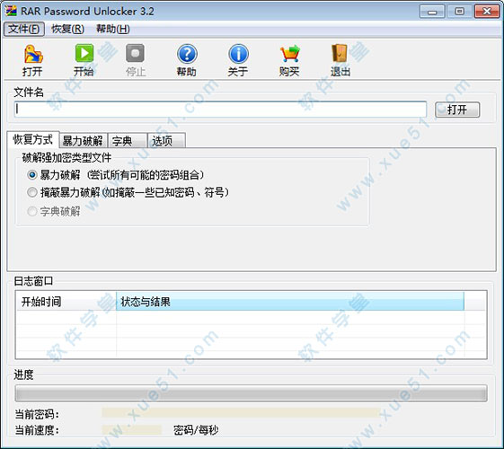This screenshot has height=449, width=504.
Task: Click inside the 文件名 input field
Action: tap(220, 110)
